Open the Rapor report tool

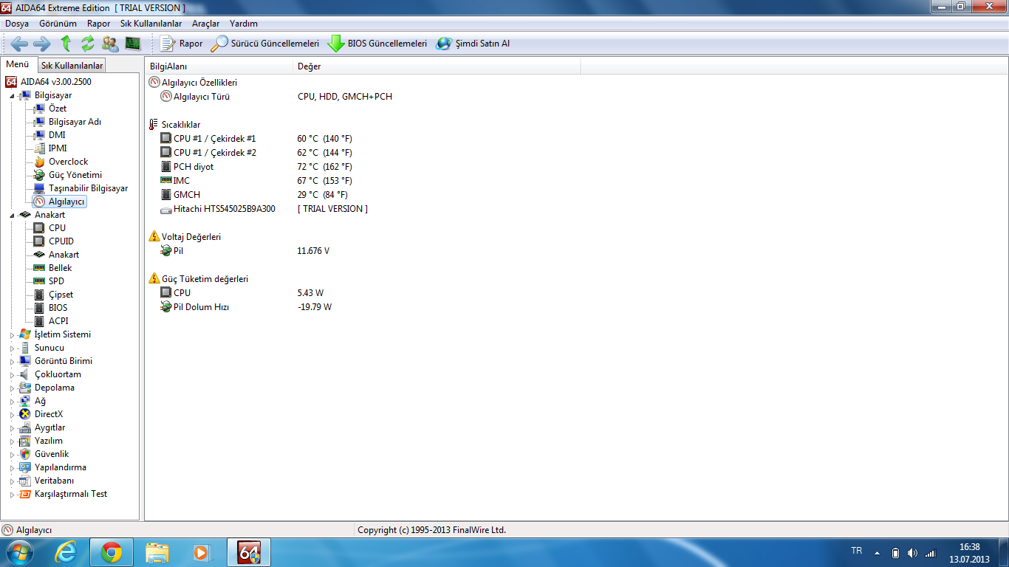tap(181, 44)
